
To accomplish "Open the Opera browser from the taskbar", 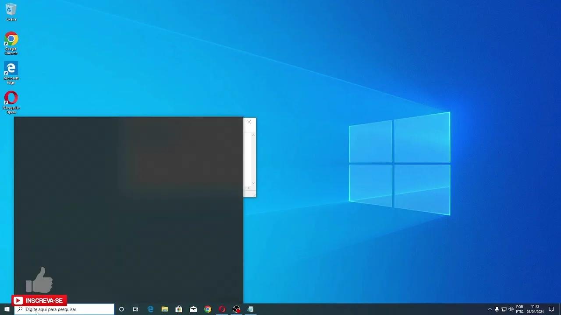I will pyautogui.click(x=222, y=309).
